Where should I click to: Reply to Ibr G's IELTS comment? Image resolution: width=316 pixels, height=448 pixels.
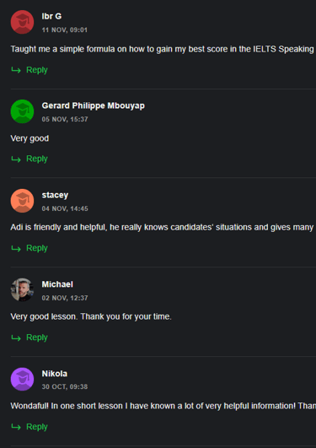(37, 70)
